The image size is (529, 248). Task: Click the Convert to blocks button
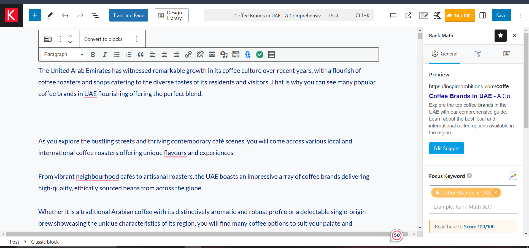[x=103, y=39]
